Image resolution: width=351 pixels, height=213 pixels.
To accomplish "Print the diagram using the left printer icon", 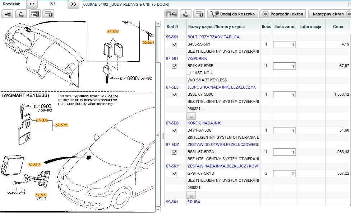I will [21, 14].
